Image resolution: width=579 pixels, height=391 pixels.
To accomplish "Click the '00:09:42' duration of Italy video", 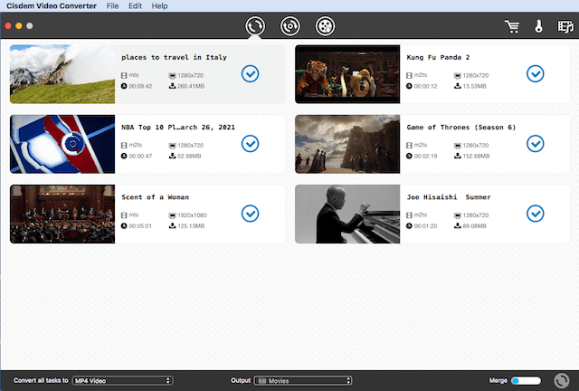I will [x=140, y=86].
